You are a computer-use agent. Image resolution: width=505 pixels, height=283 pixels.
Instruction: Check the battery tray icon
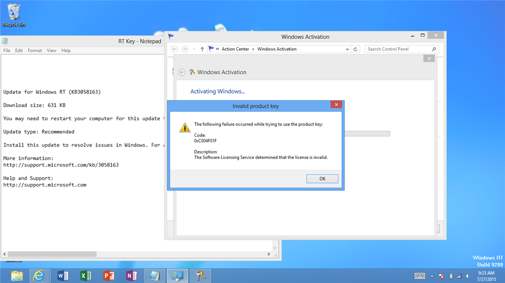tap(451, 276)
